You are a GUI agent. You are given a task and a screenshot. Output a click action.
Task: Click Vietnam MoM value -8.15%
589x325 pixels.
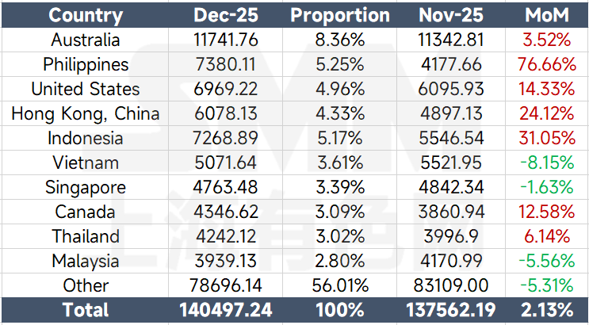(547, 162)
